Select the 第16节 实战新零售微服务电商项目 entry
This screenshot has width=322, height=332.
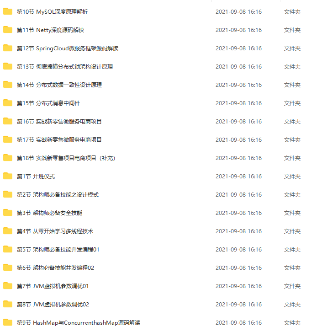click(59, 122)
